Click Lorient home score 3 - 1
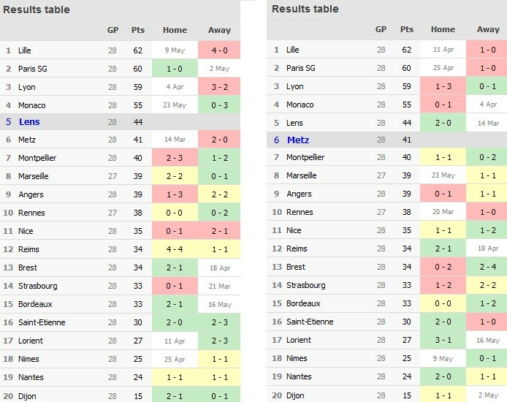 click(x=443, y=340)
